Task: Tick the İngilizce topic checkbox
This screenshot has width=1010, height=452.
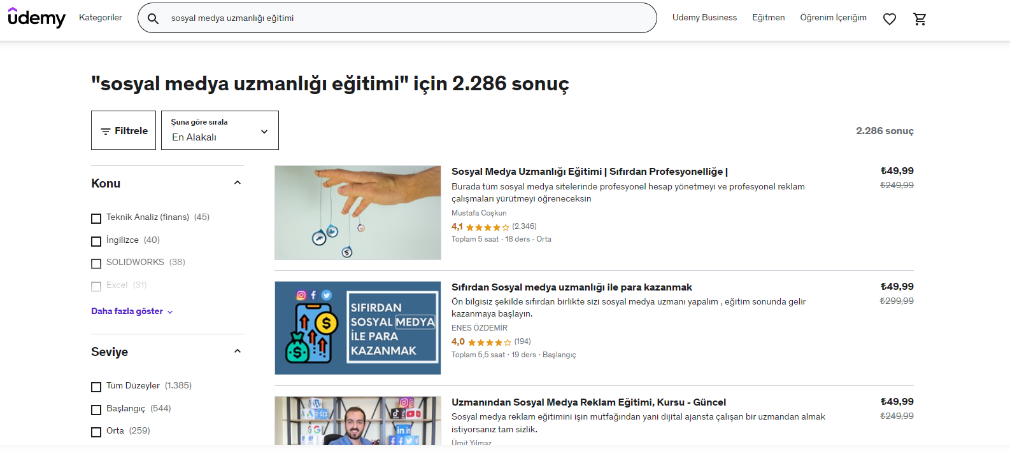Action: (x=96, y=241)
